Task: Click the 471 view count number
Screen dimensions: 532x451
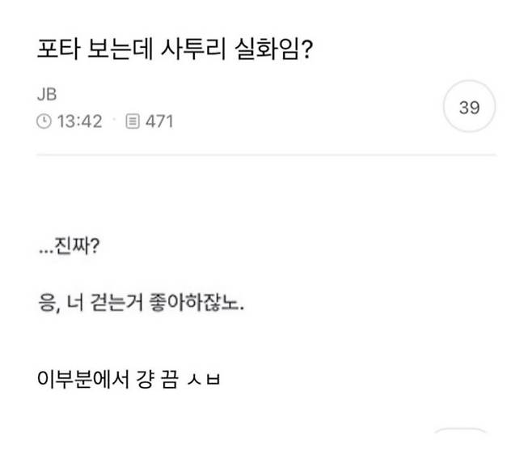Action: (159, 121)
